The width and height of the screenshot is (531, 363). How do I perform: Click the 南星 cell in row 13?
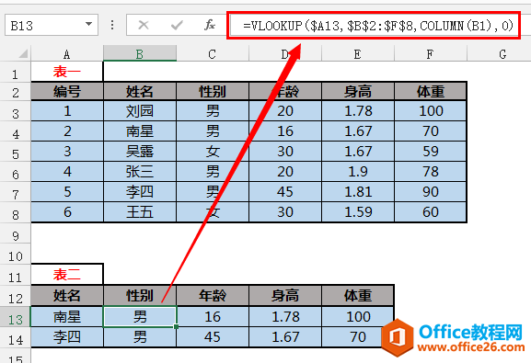[67, 317]
